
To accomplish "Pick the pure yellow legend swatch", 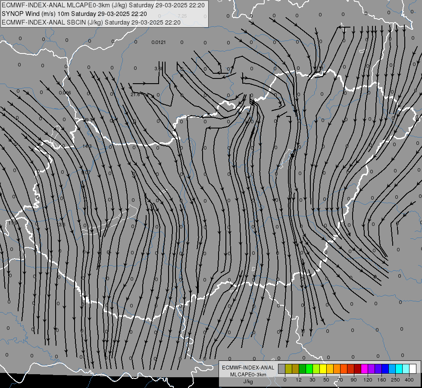I will click(x=323, y=369).
